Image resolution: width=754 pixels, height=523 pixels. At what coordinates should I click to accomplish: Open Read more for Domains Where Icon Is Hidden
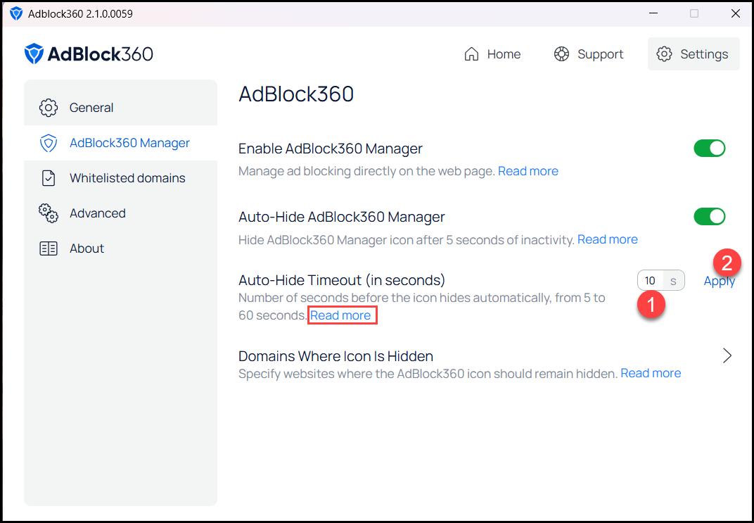click(x=651, y=373)
